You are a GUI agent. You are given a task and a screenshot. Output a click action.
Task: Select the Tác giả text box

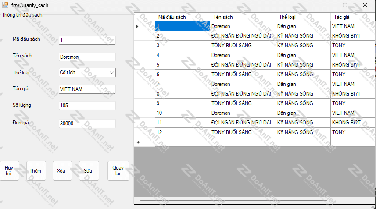tap(87, 89)
